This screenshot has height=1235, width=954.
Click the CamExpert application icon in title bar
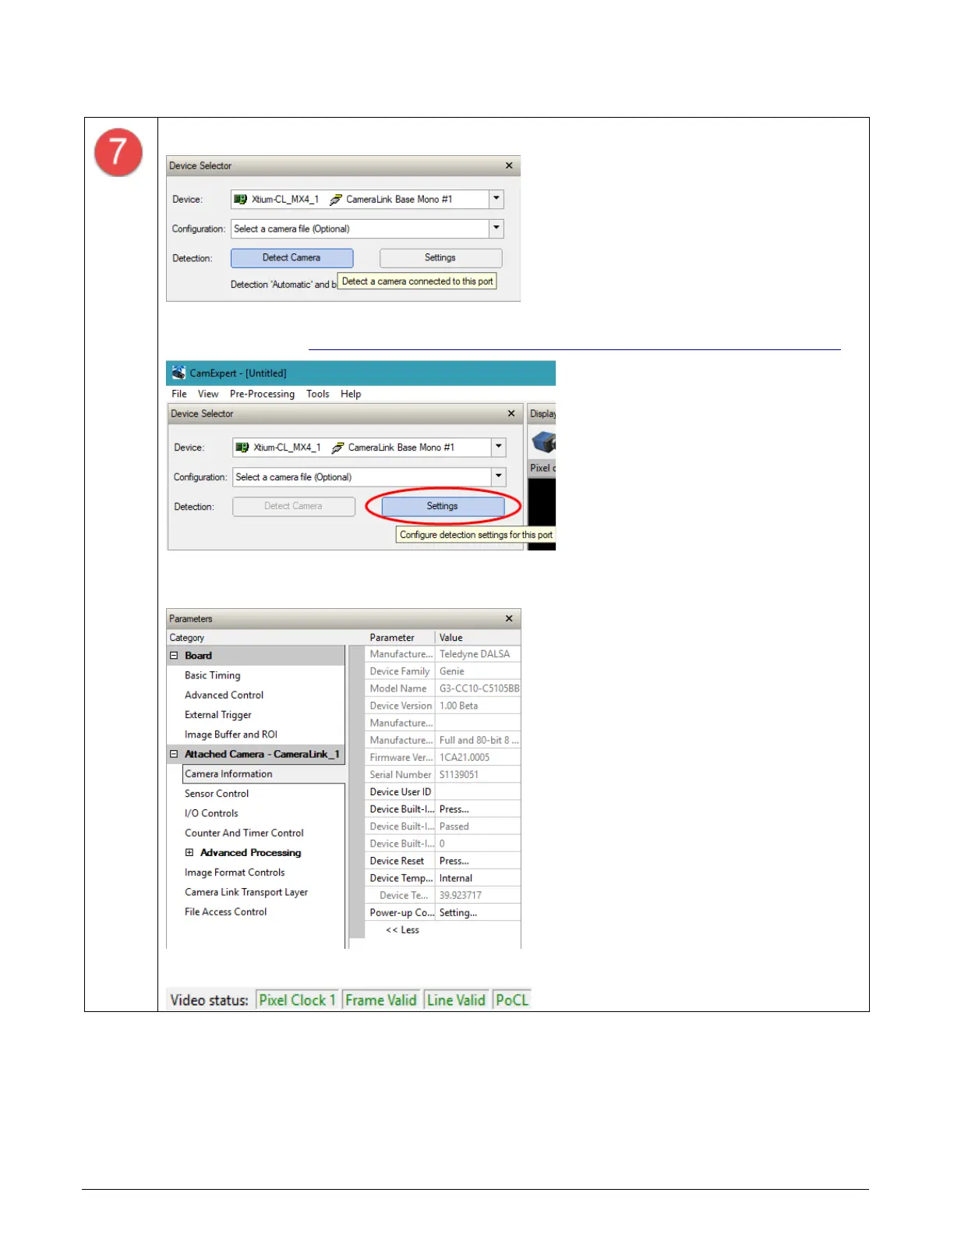[x=178, y=373]
